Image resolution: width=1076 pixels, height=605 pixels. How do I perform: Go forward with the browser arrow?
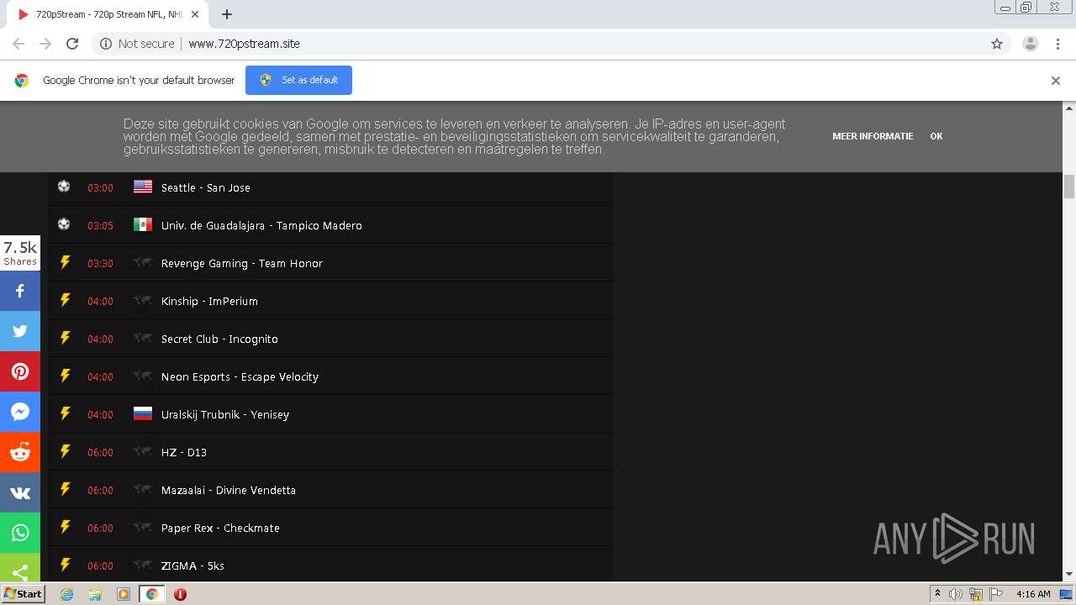coord(45,44)
